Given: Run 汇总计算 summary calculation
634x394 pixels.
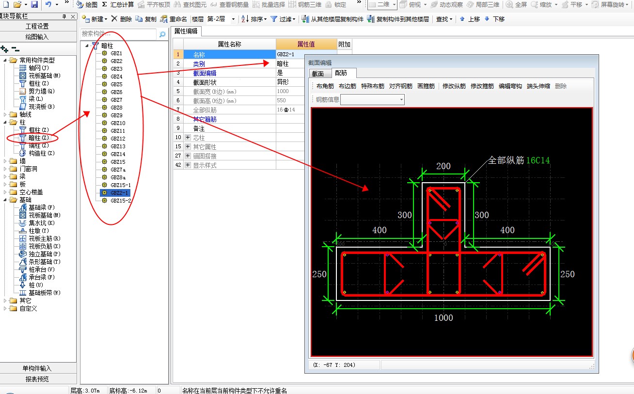Looking at the screenshot, I should click(118, 4).
